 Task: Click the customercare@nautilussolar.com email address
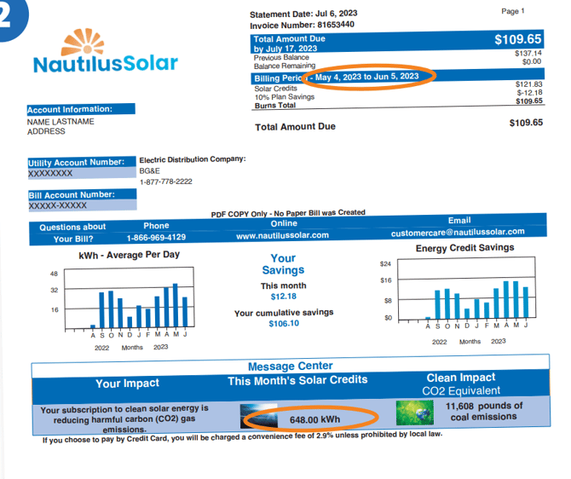[458, 233]
